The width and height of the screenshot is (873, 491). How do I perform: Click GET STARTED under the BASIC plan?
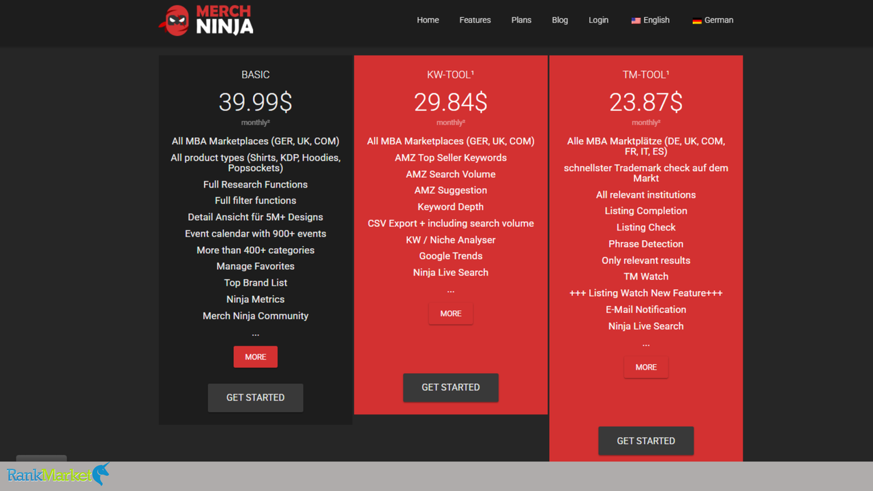[x=255, y=398]
